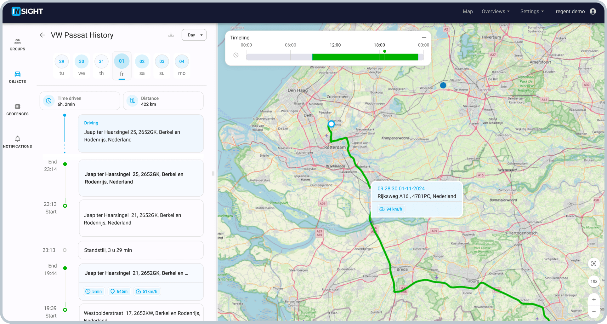Click the INSIGHT logo

27,11
